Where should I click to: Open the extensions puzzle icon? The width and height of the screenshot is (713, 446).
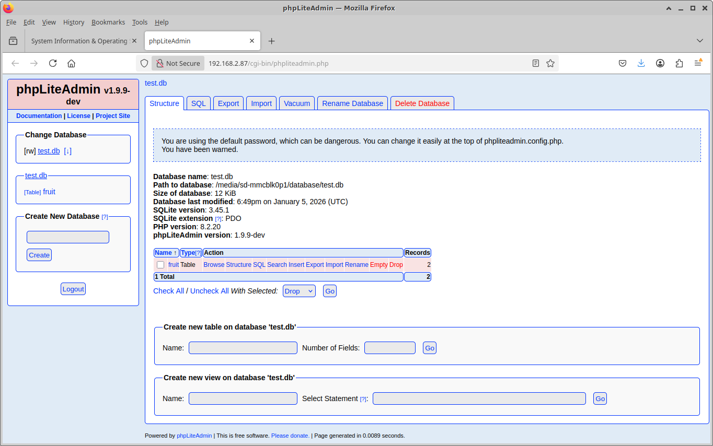(x=679, y=63)
